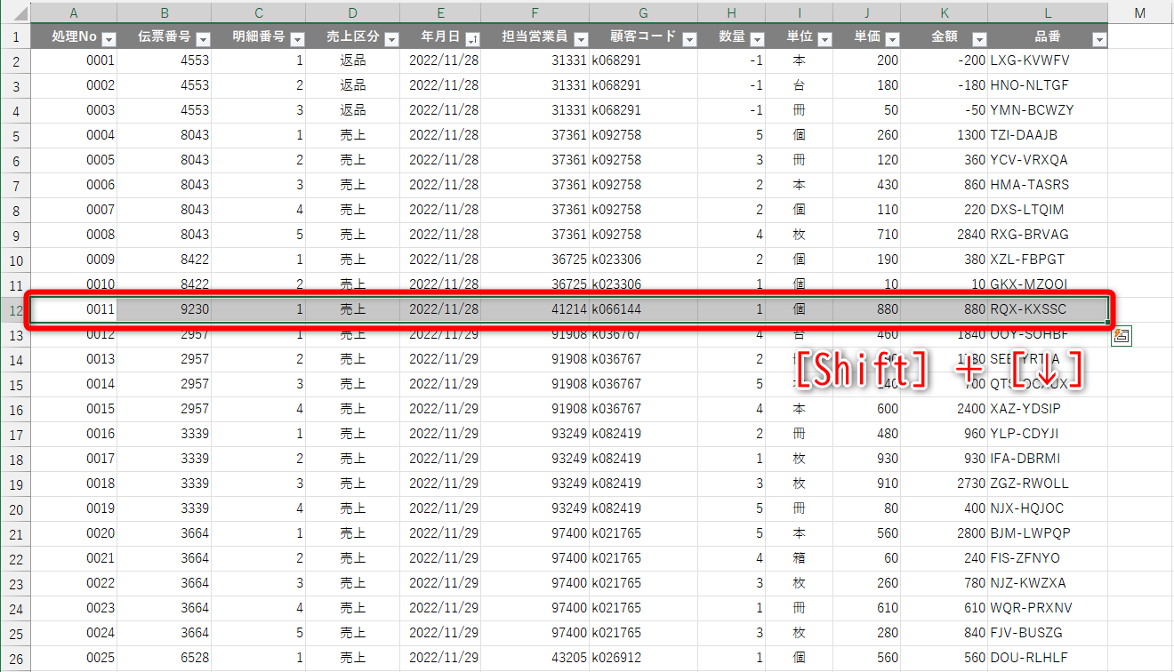Click 品番 cell YLP-CDYJI

[x=1049, y=434]
